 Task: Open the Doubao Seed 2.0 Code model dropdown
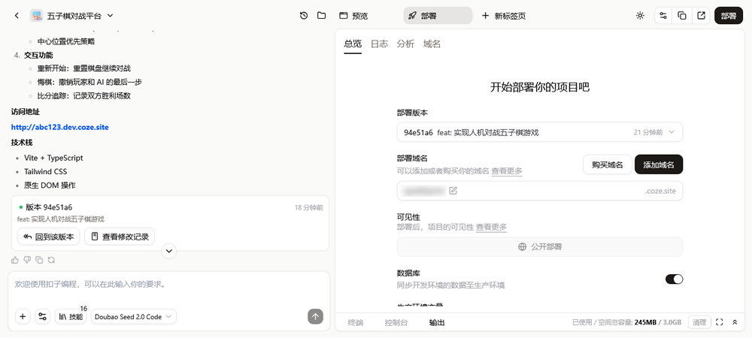[x=134, y=317]
